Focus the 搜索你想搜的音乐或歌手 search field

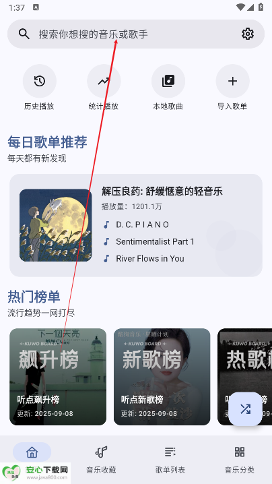(136, 34)
